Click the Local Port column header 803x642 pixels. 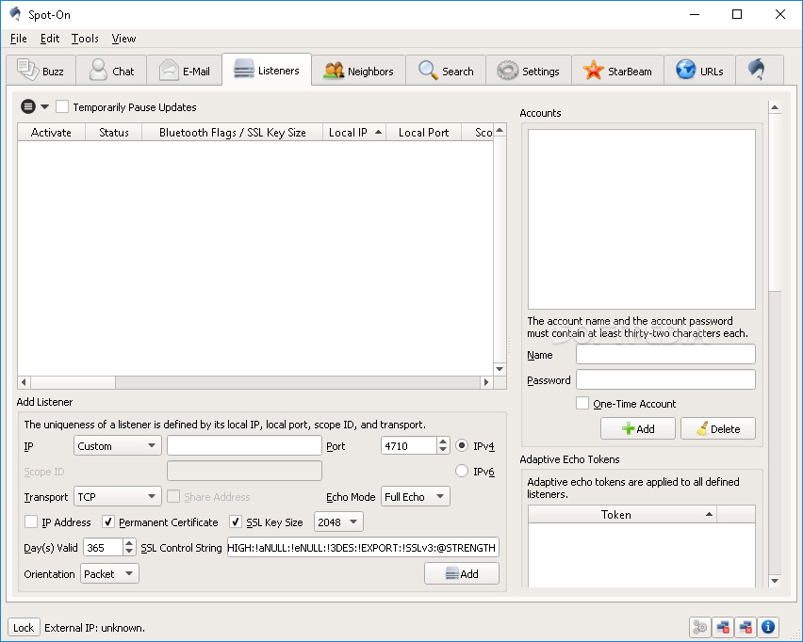coord(423,132)
